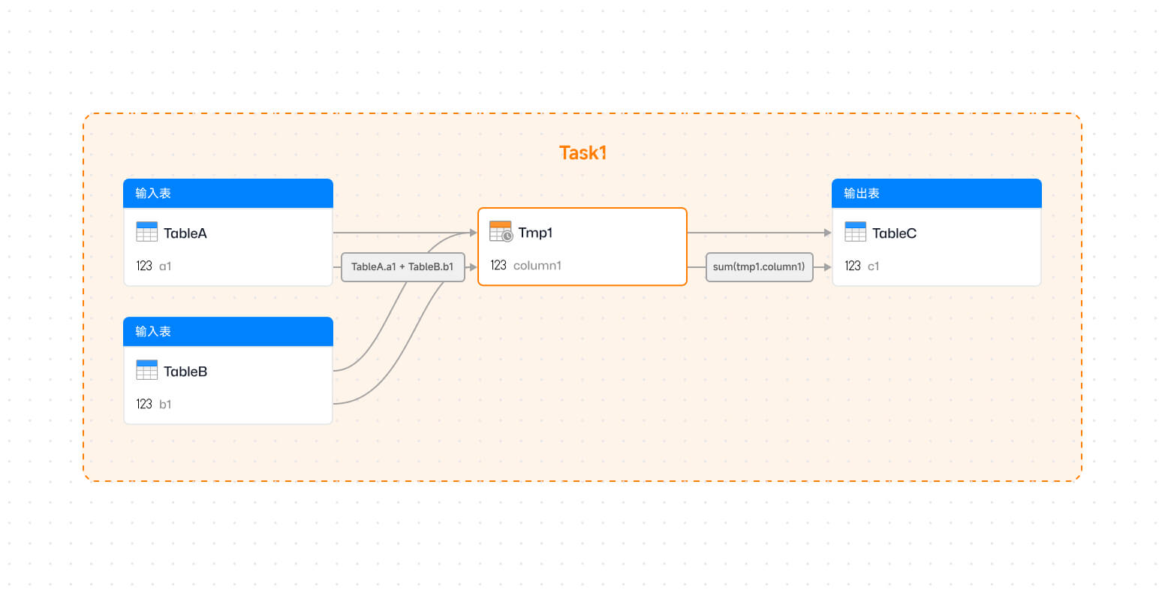Open the sum(tmp1.column1) expression label
Viewport: 1165px width, 596px height.
(x=759, y=267)
